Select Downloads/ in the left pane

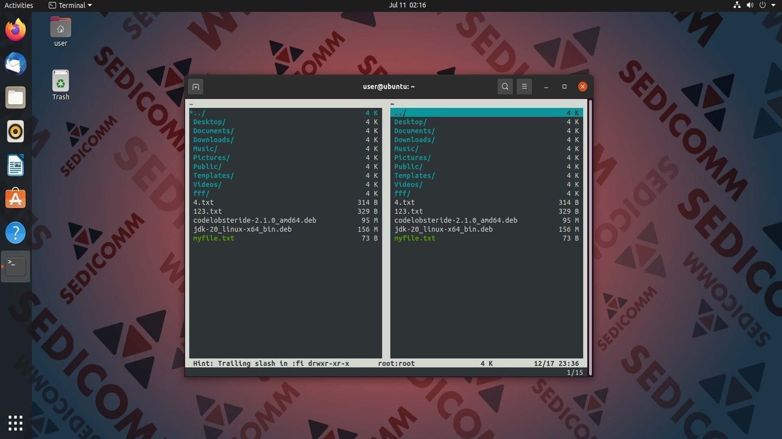(286, 140)
